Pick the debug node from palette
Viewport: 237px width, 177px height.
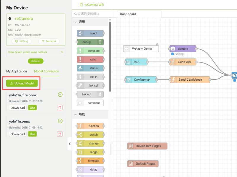click(x=90, y=42)
